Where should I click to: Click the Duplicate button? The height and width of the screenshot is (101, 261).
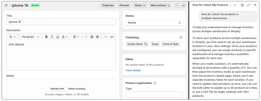[x=108, y=5]
